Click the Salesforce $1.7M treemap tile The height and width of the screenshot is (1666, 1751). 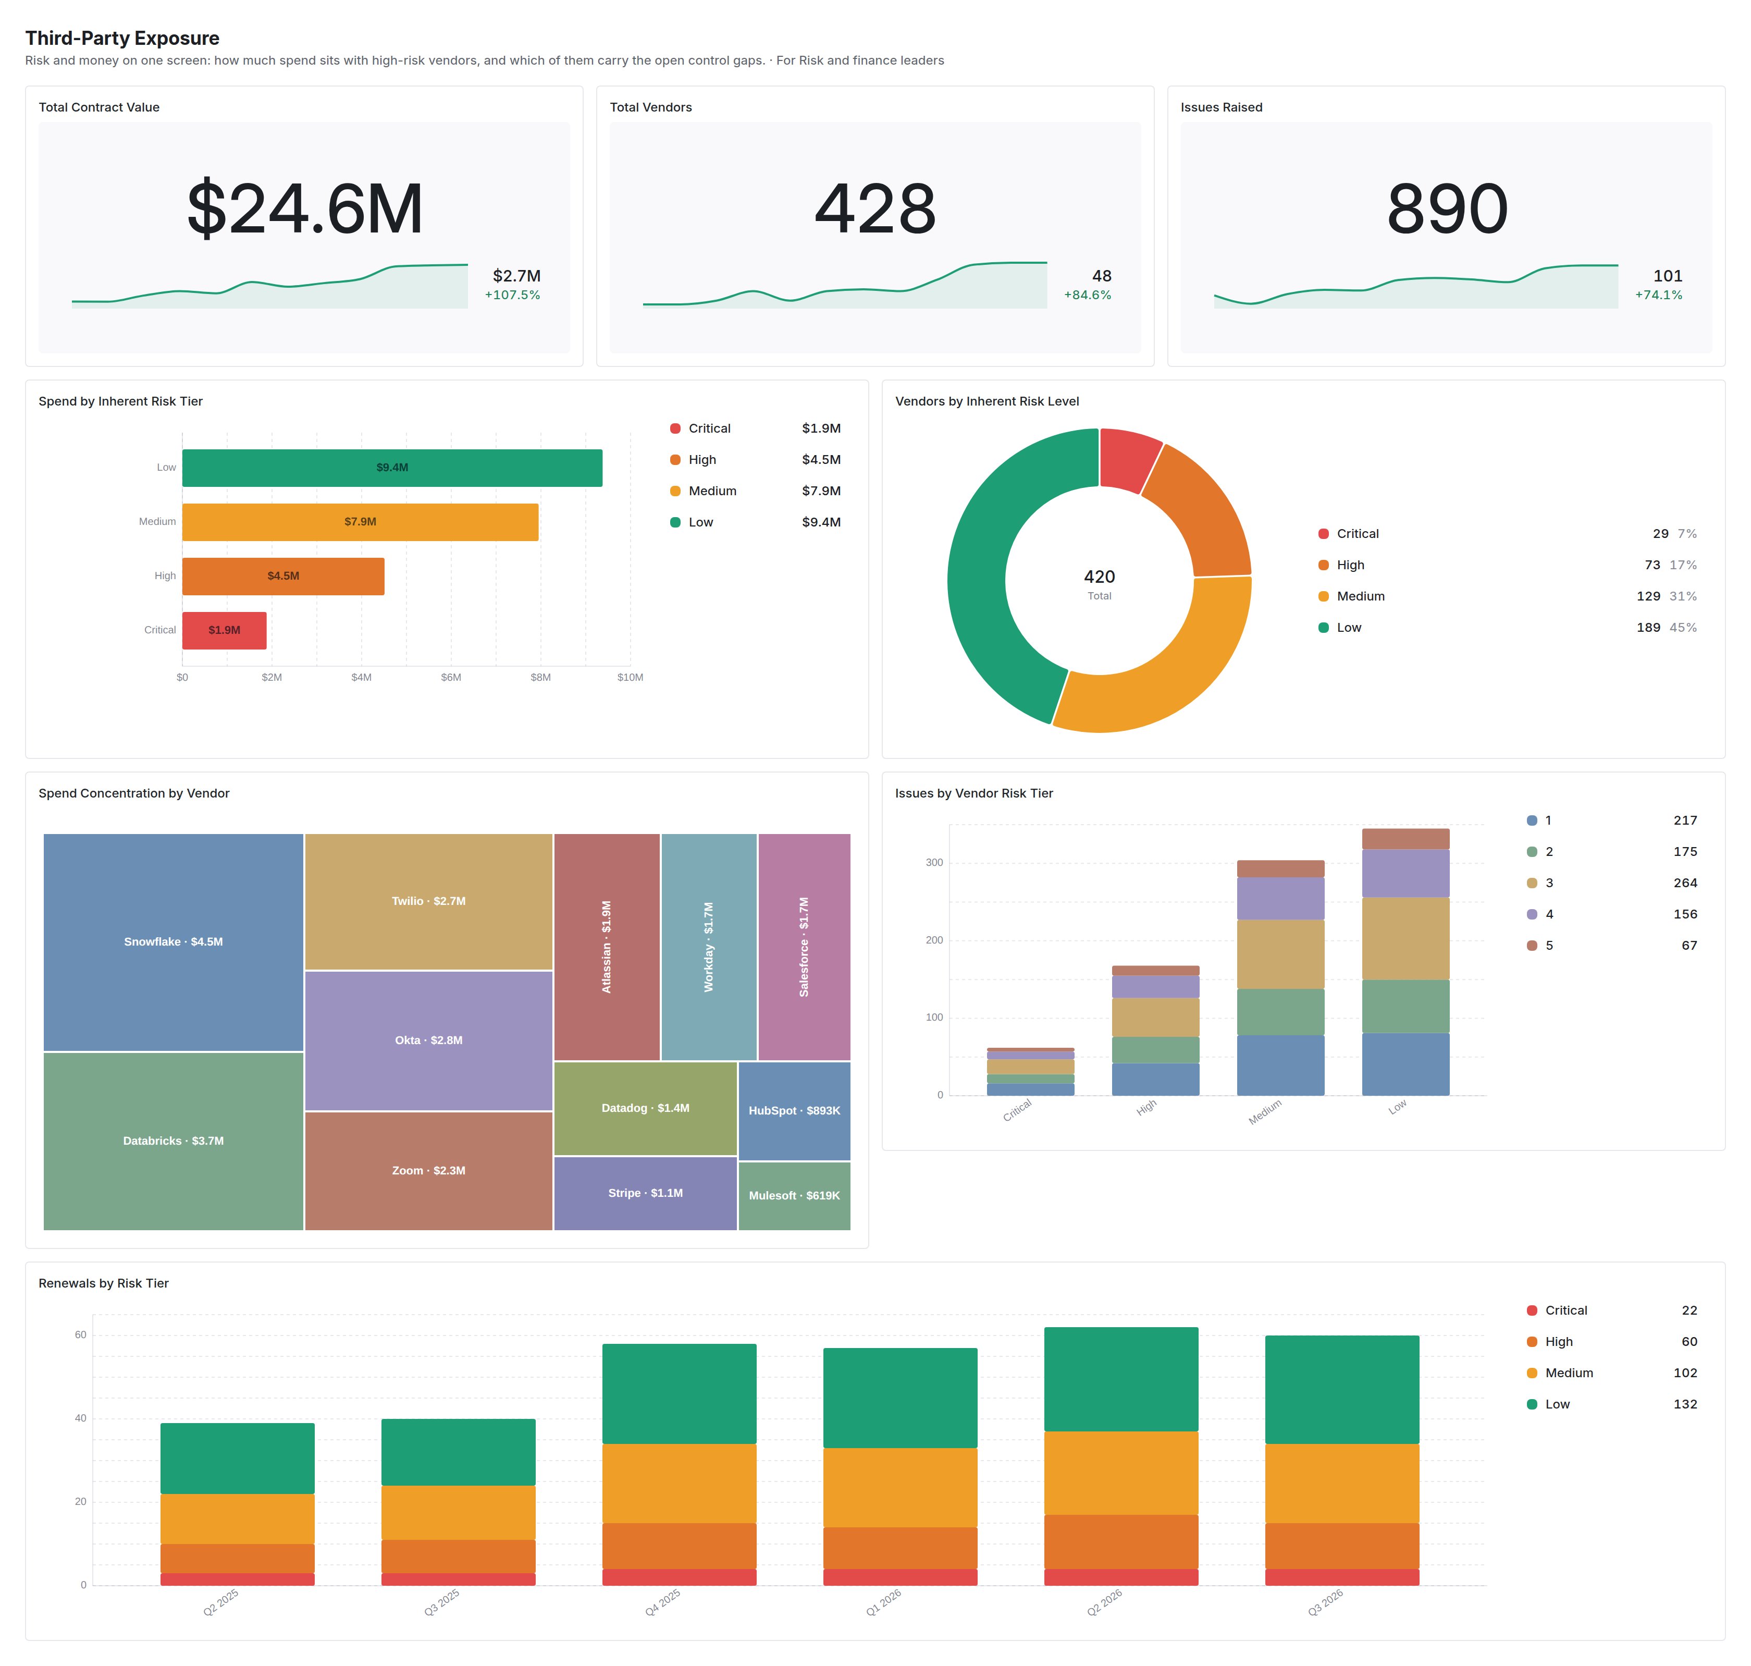pos(805,947)
